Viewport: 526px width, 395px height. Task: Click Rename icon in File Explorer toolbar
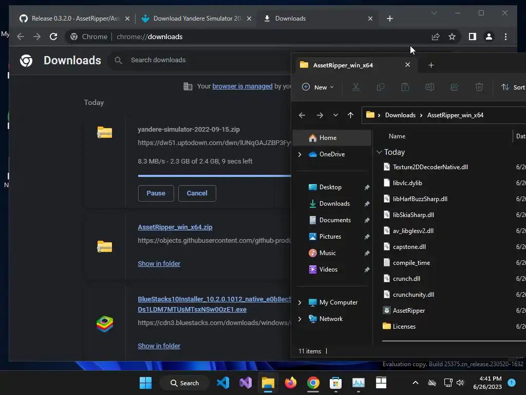click(x=430, y=87)
